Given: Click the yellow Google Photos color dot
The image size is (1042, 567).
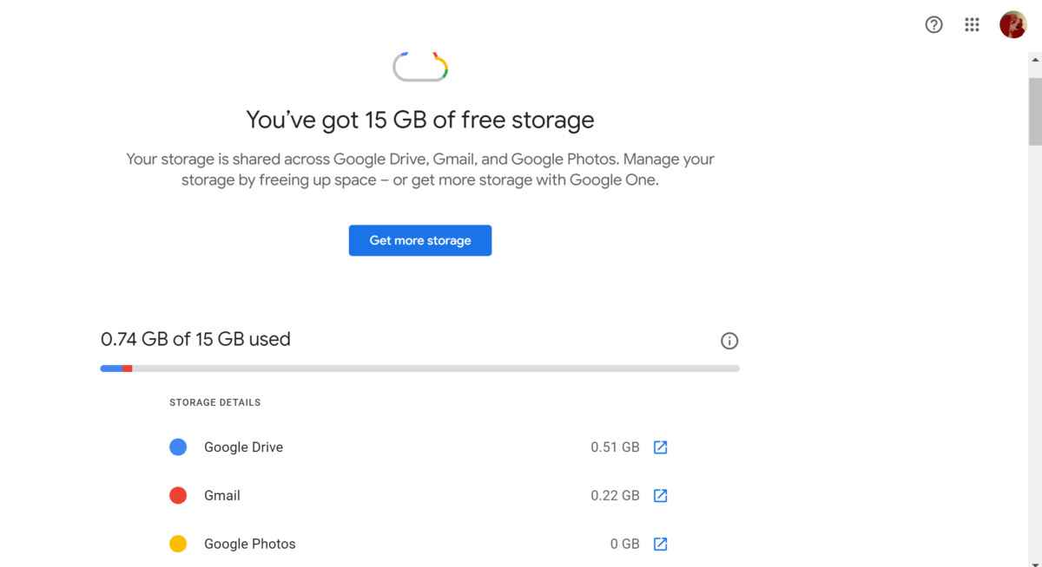Looking at the screenshot, I should (178, 544).
